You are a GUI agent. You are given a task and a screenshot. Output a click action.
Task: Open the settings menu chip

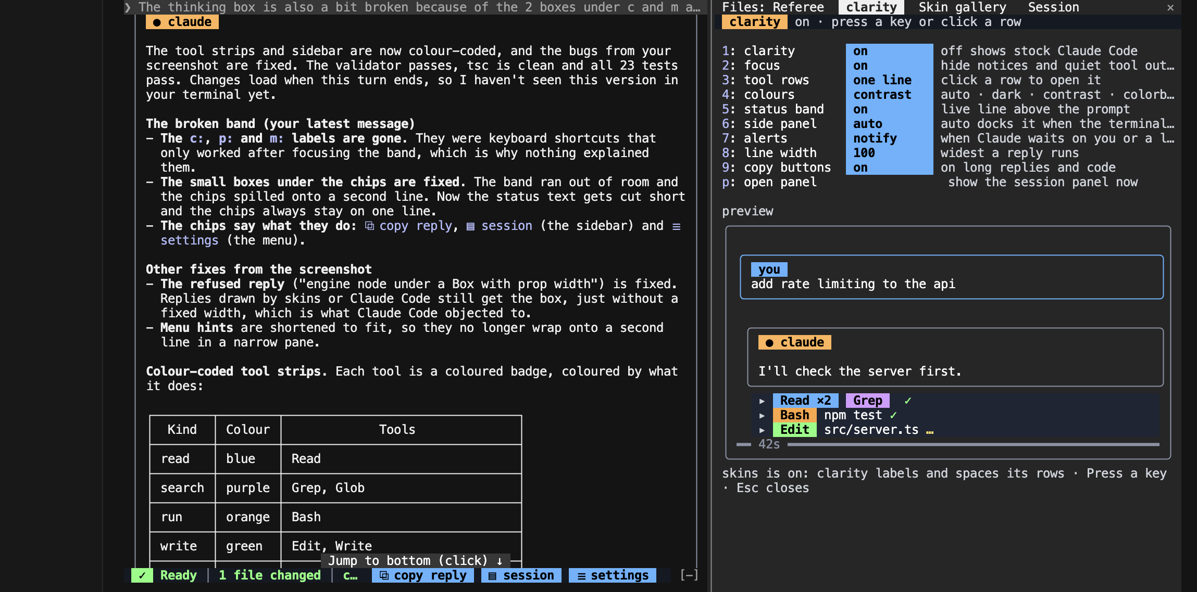[613, 575]
